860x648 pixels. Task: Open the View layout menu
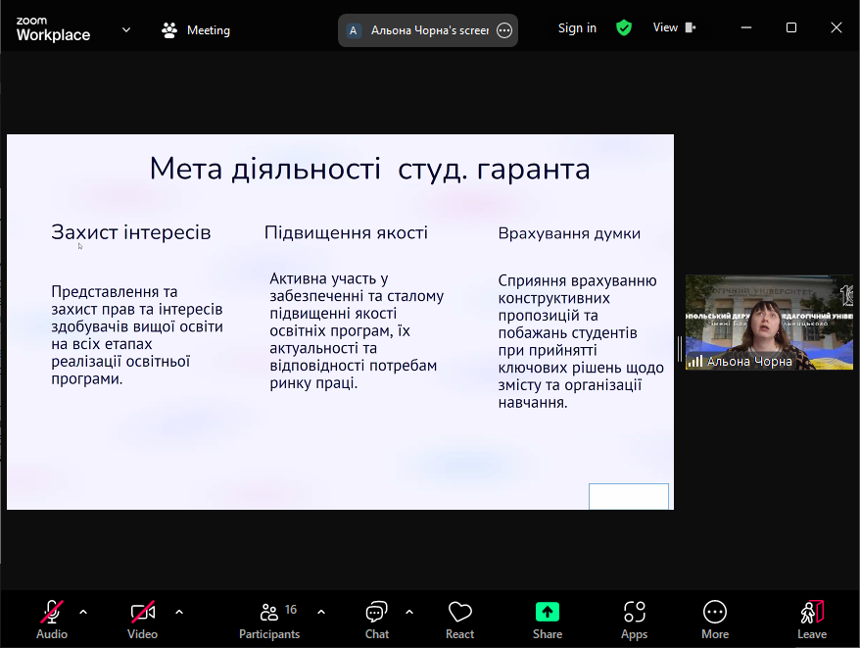click(x=674, y=28)
